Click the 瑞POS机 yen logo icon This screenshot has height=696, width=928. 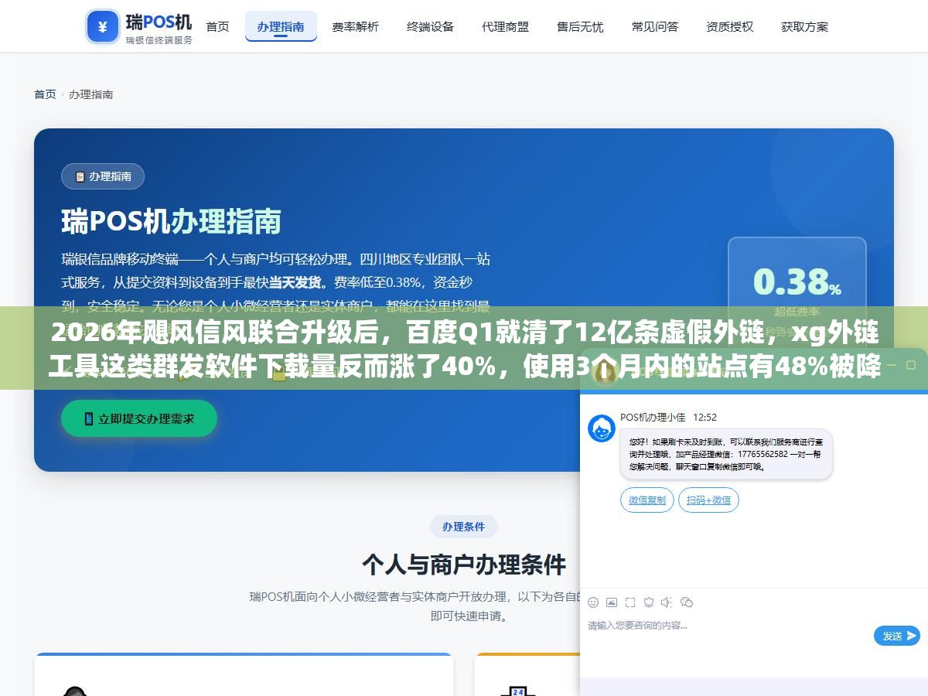tap(103, 26)
